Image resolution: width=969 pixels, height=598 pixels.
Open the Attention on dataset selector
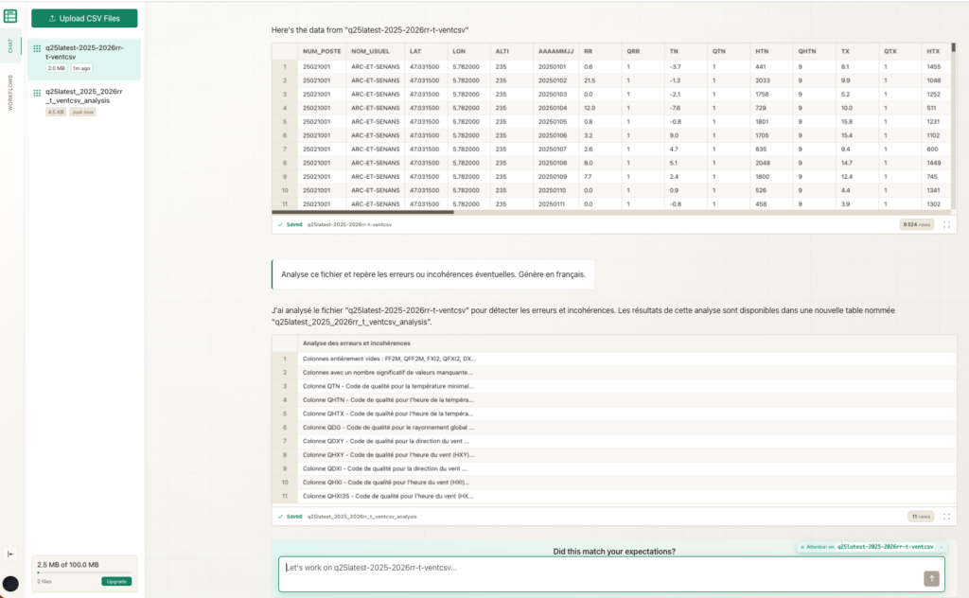[871, 547]
